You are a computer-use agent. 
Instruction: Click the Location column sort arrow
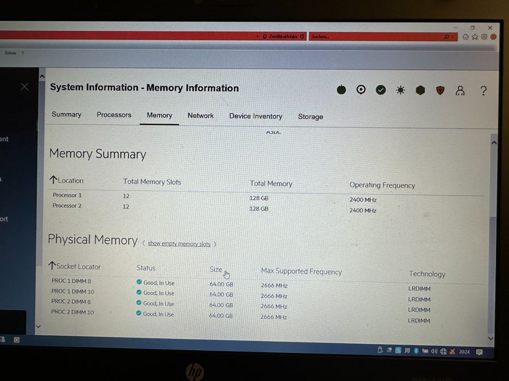tap(53, 179)
